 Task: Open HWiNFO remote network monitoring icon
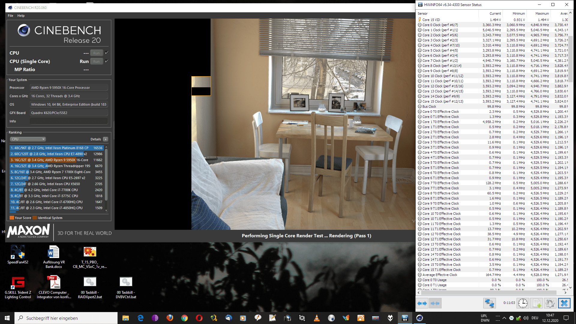coord(489,303)
